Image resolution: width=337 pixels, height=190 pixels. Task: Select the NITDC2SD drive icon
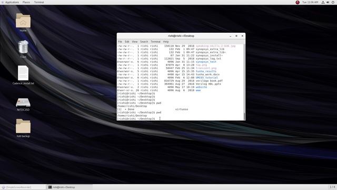point(23,102)
